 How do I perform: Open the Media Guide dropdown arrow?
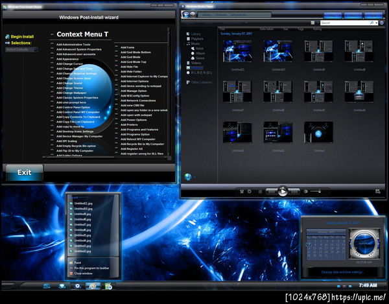(x=194, y=177)
